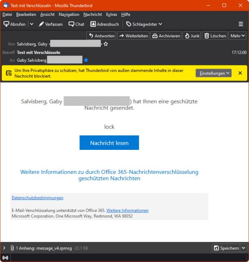The image size is (249, 262).
Task: Maximize the Thunderbird window
Action: pyautogui.click(x=224, y=5)
